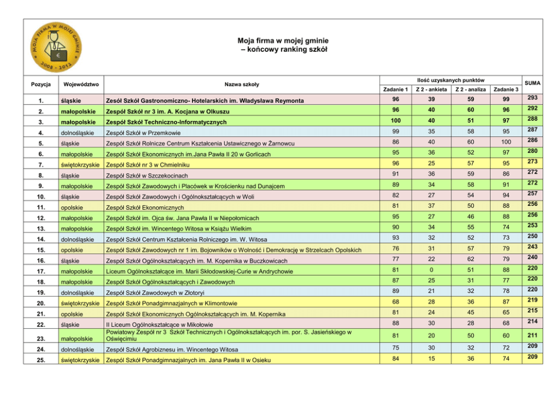Image resolution: width=560 pixels, height=396 pixels.
Task: Click the Nazwa szkoły column header
Action: click(242, 85)
